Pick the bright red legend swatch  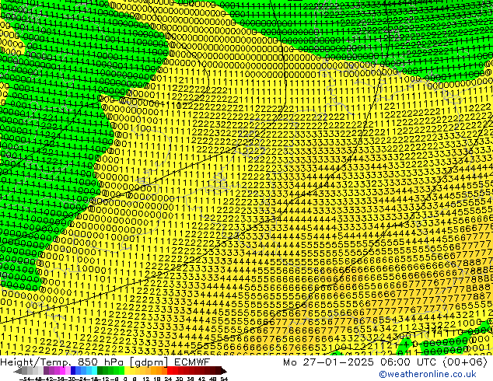[x=176, y=370]
